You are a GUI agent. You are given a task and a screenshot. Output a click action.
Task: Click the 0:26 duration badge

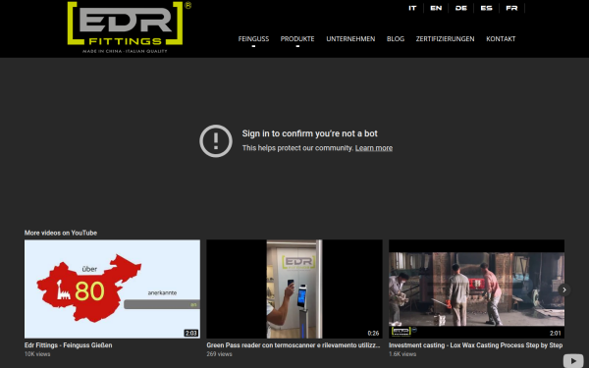(373, 333)
